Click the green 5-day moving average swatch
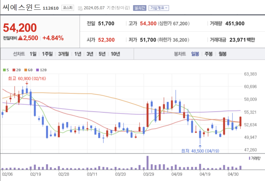 tap(4, 70)
